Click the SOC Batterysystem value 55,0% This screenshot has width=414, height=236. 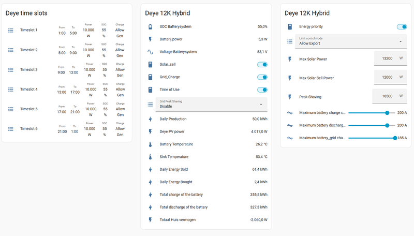tap(262, 27)
